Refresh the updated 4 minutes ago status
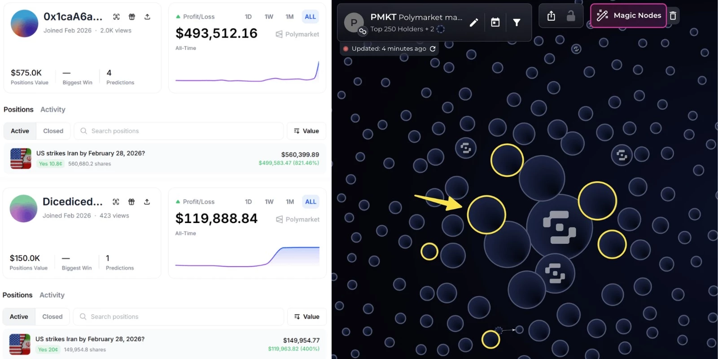Viewport: 718px width, 359px height. tap(433, 49)
